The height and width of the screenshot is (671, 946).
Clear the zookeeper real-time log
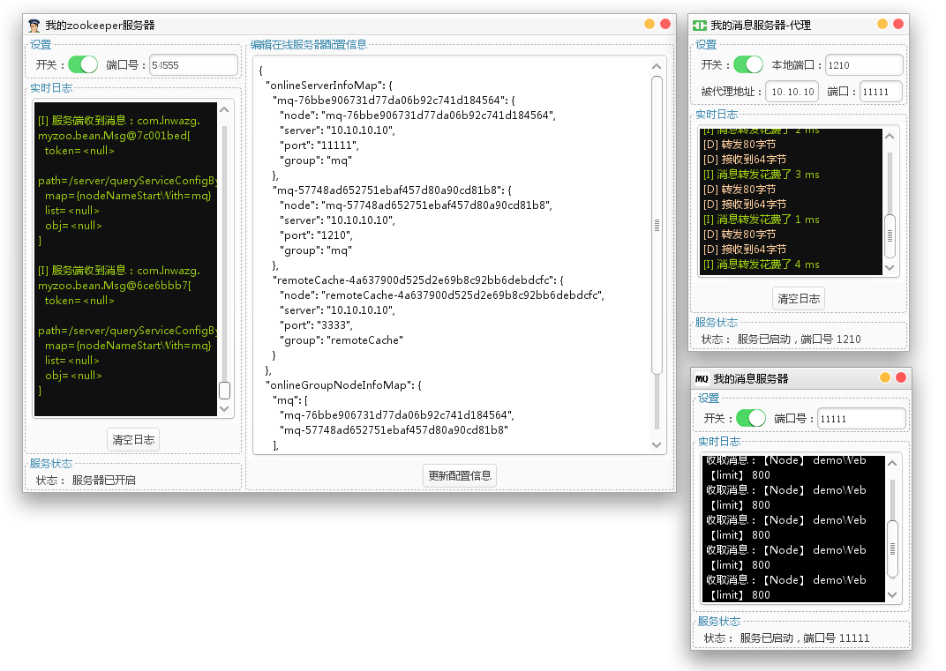click(133, 440)
